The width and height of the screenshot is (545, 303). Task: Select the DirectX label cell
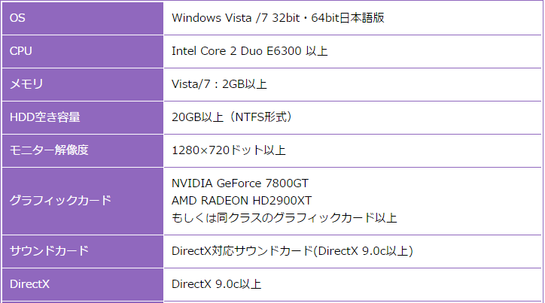click(83, 284)
